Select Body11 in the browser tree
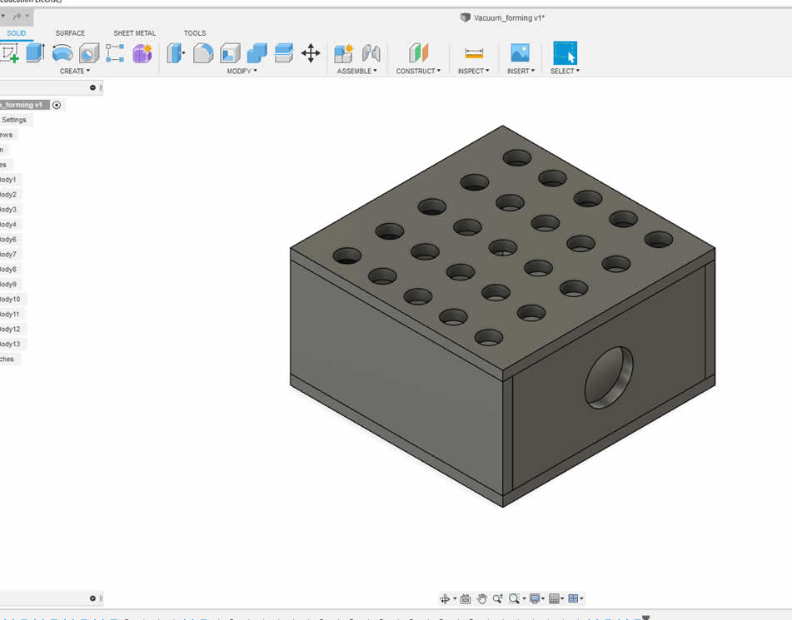The width and height of the screenshot is (792, 620). 10,315
